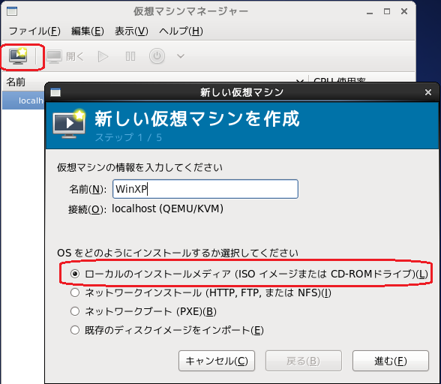Close the 仮想マシンマネージャー window
This screenshot has height=384, width=441.
click(404, 11)
